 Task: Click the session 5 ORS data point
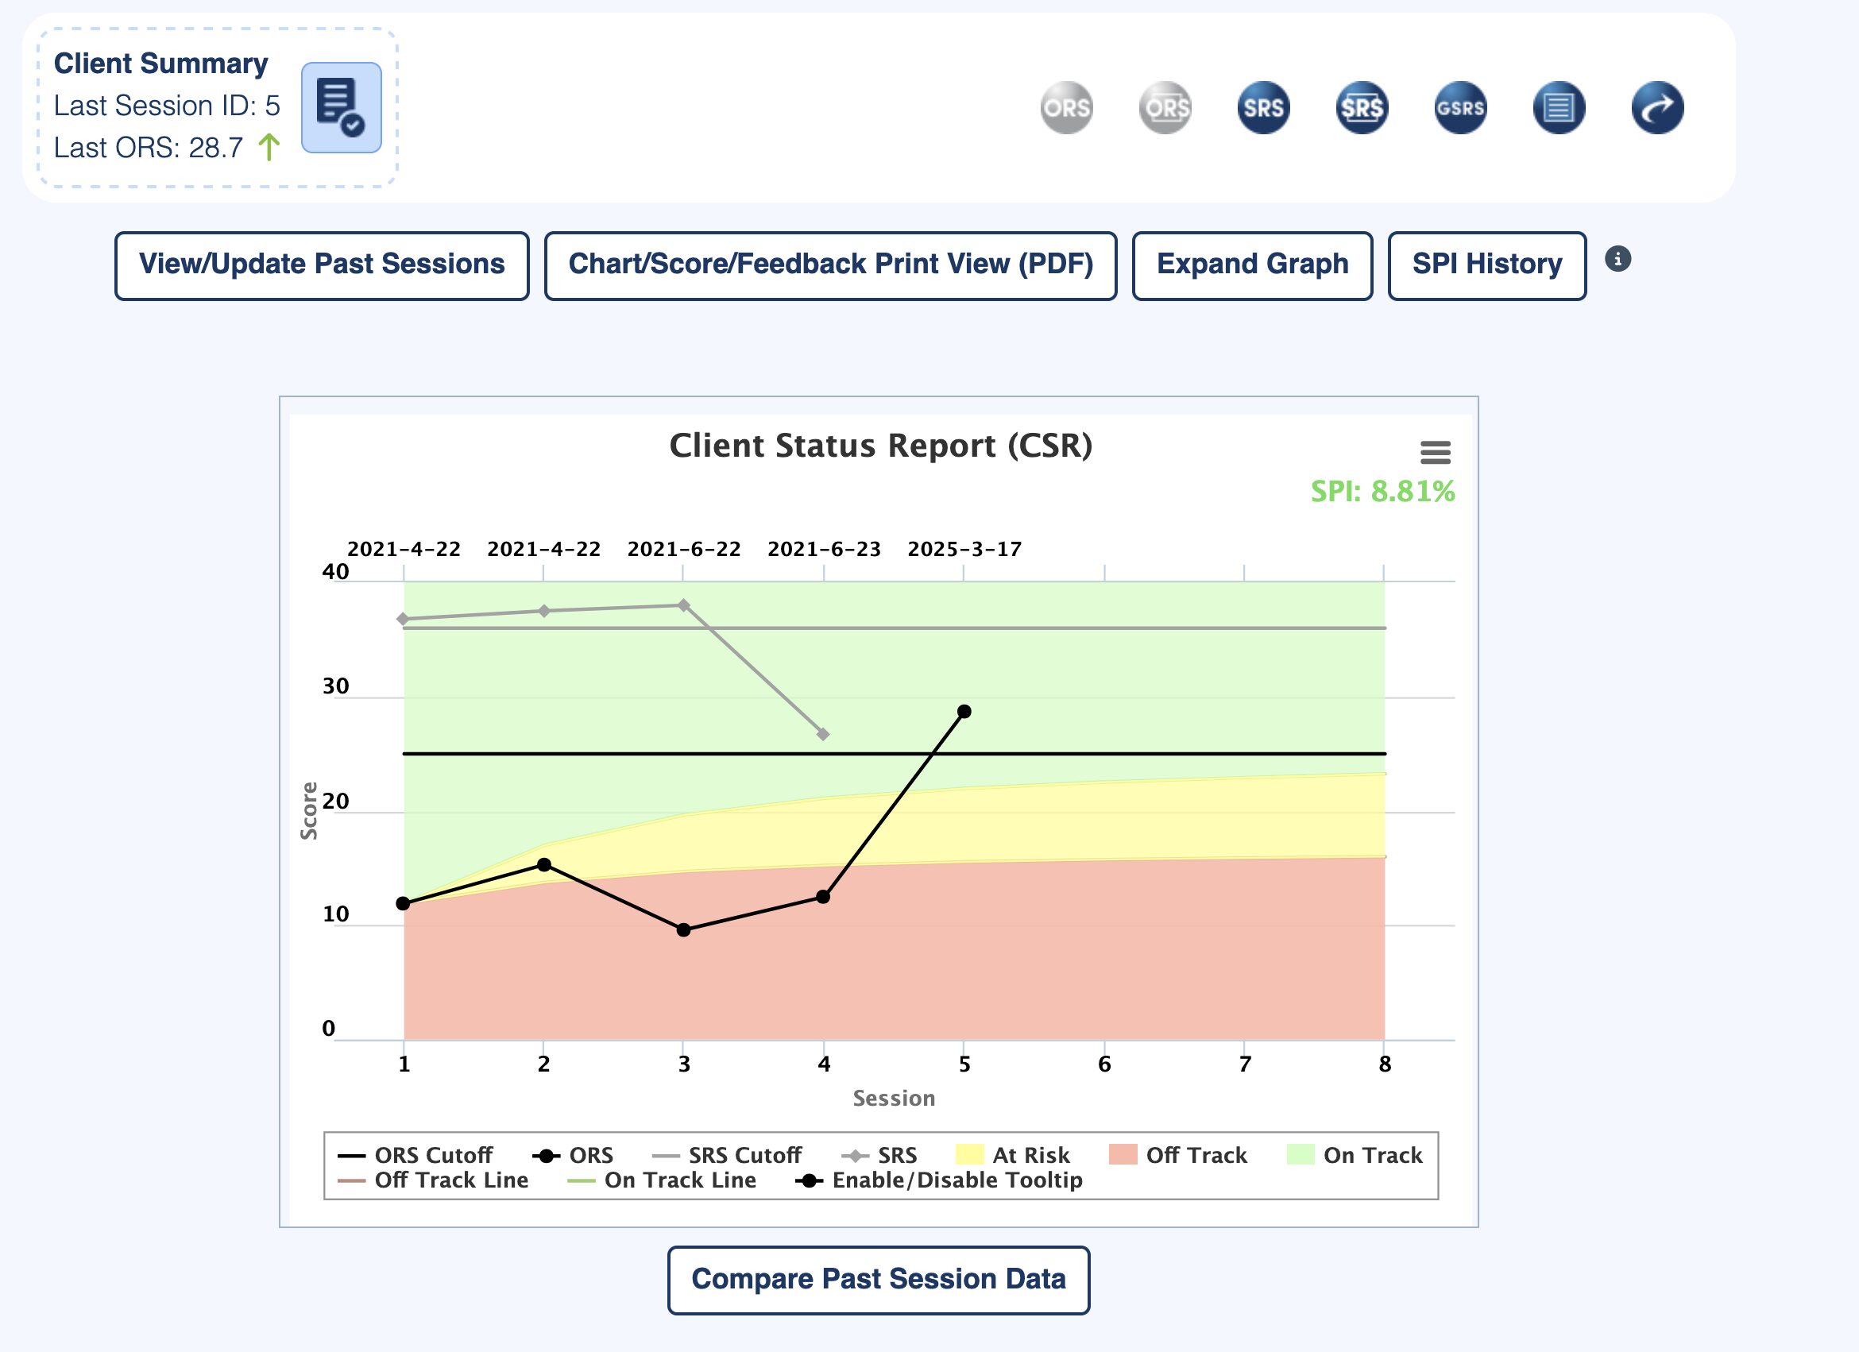(964, 712)
